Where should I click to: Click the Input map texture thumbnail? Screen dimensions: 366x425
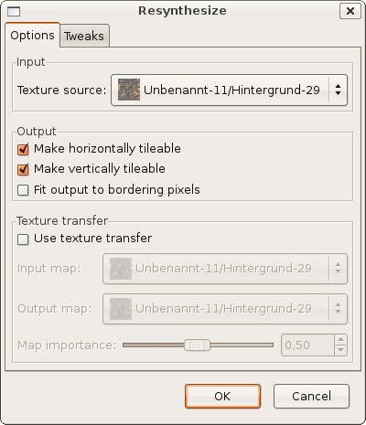121,269
